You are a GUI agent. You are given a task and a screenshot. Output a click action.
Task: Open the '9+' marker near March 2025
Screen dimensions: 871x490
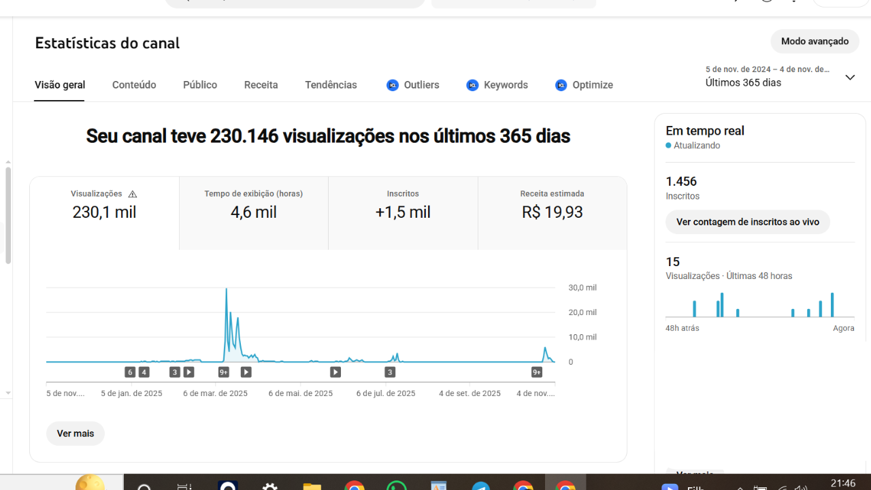pos(224,372)
